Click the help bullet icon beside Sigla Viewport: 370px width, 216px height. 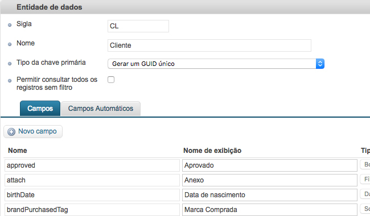(x=10, y=25)
